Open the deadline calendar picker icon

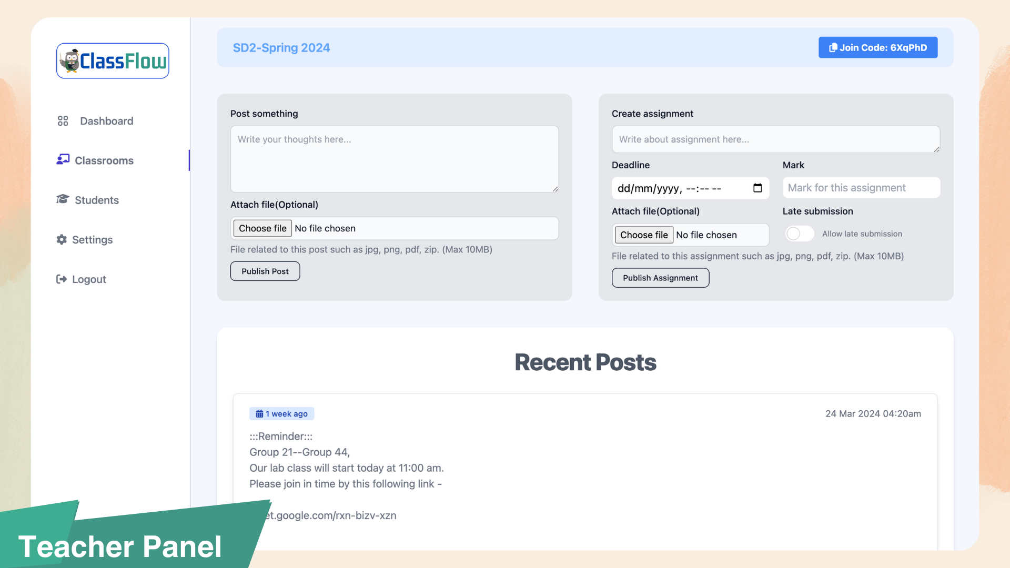pyautogui.click(x=757, y=188)
